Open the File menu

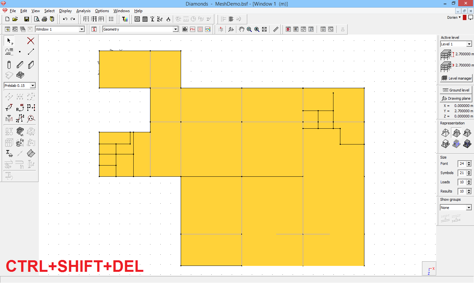click(x=13, y=11)
